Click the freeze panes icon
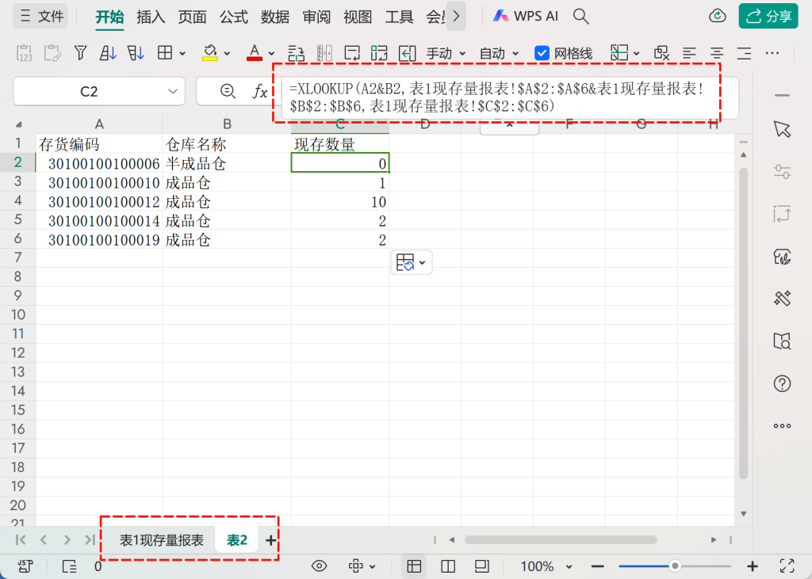 pos(619,53)
